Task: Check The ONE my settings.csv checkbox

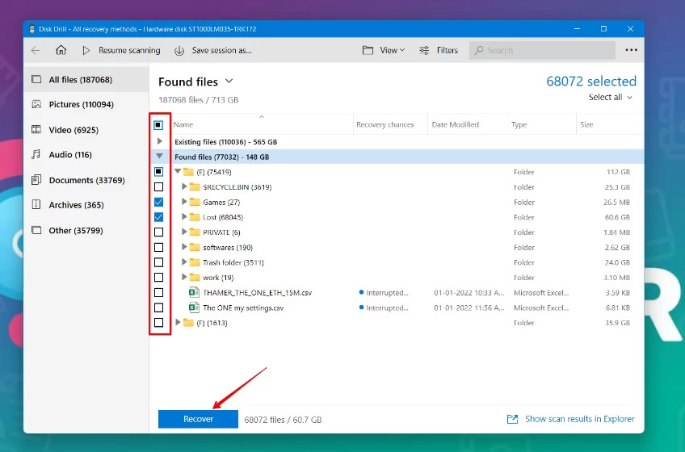Action: coord(158,308)
